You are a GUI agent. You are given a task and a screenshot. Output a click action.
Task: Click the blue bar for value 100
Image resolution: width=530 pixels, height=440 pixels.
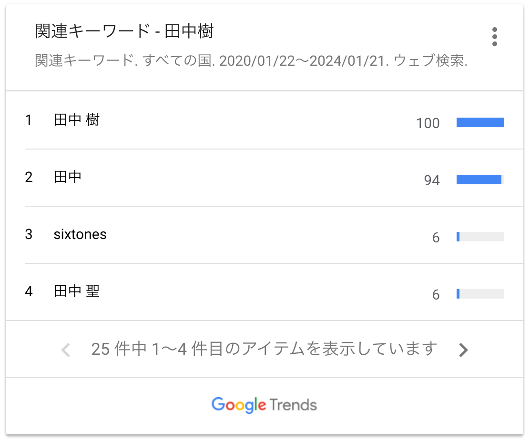tap(480, 122)
